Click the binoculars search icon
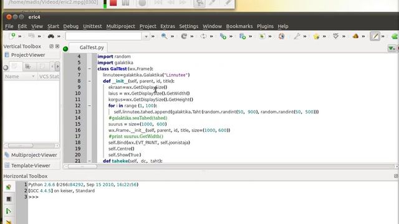The width and height of the screenshot is (399, 224). (x=51, y=36)
